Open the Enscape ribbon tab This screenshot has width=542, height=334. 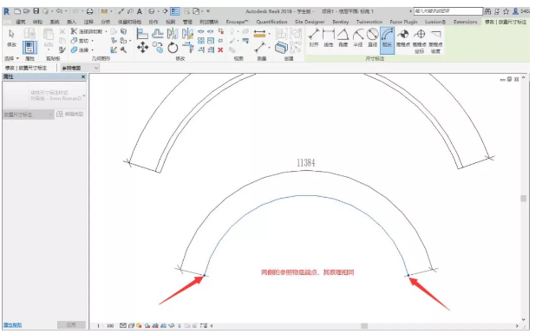point(237,22)
